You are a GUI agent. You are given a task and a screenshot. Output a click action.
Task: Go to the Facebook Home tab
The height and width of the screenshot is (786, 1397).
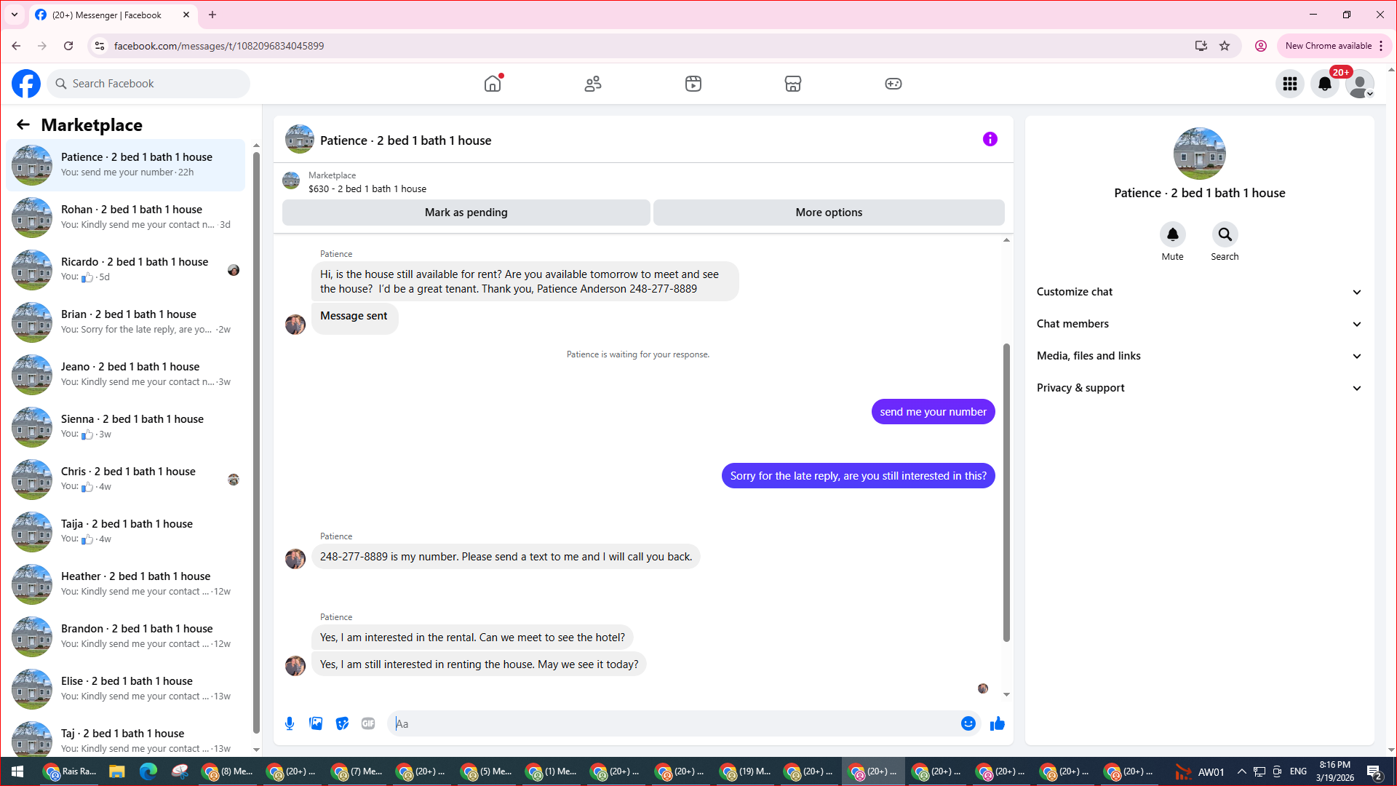[493, 84]
